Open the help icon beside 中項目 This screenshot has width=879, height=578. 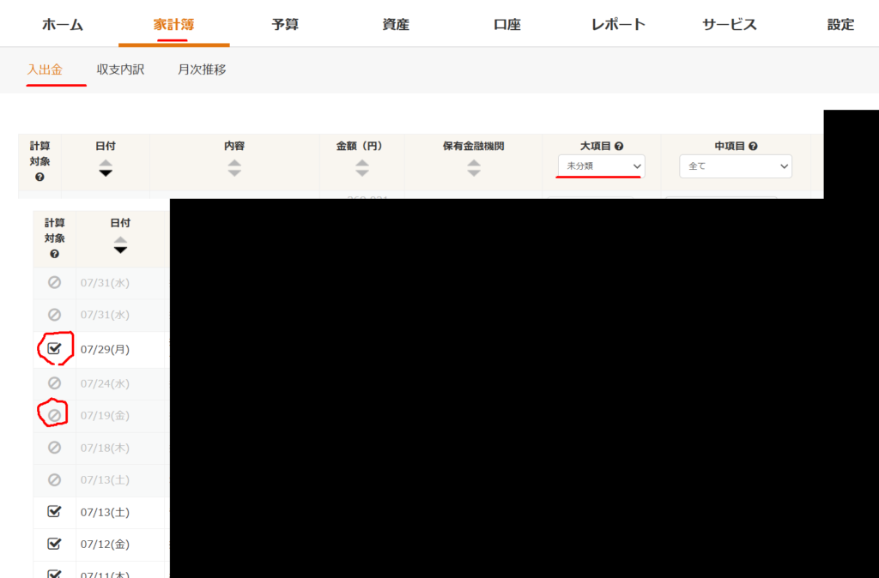coord(753,147)
